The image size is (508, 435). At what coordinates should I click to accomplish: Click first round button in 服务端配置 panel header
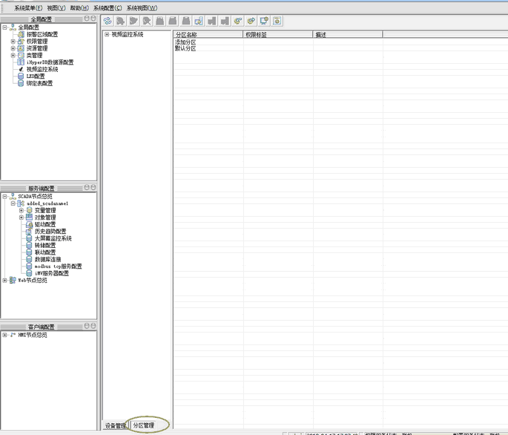click(x=87, y=188)
